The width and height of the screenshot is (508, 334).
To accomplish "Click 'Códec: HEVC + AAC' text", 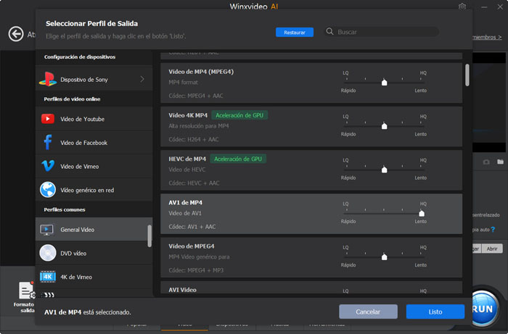I will [x=194, y=183].
